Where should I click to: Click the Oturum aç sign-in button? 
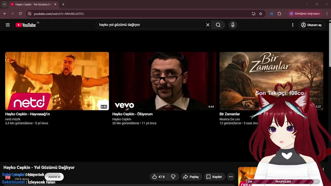(312, 25)
